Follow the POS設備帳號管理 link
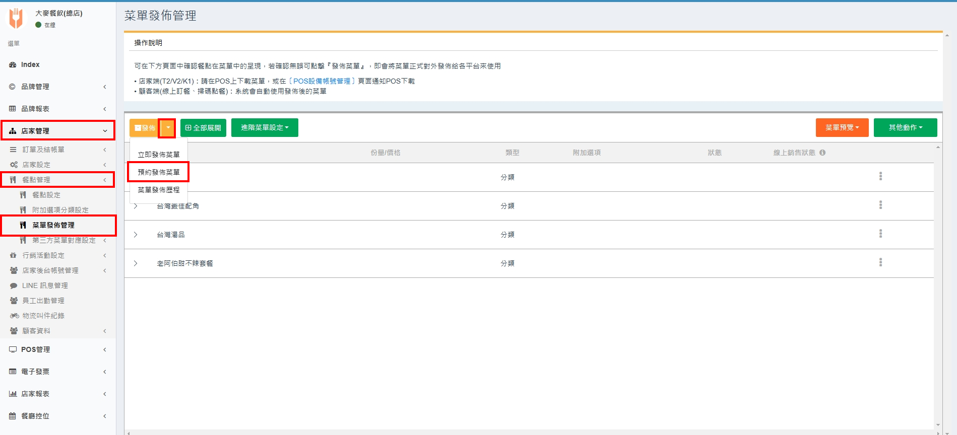957x435 pixels. 322,81
